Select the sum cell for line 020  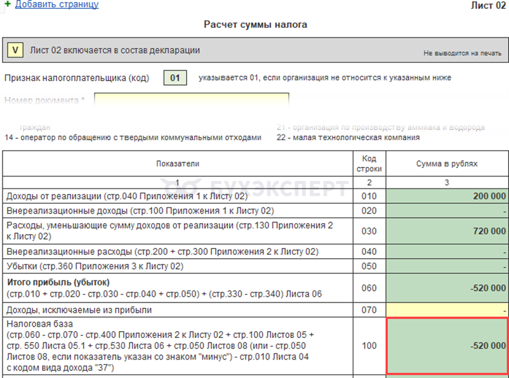click(x=447, y=211)
